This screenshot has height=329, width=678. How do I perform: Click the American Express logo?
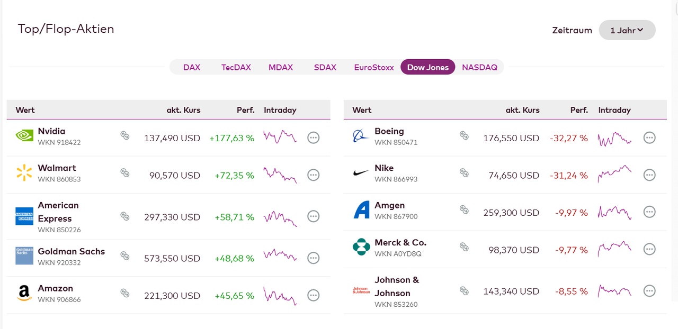24,216
